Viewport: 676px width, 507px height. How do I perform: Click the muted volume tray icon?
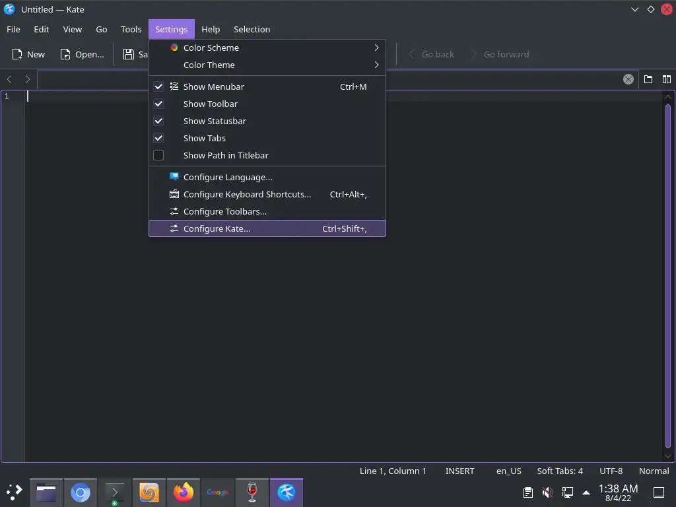pos(547,492)
